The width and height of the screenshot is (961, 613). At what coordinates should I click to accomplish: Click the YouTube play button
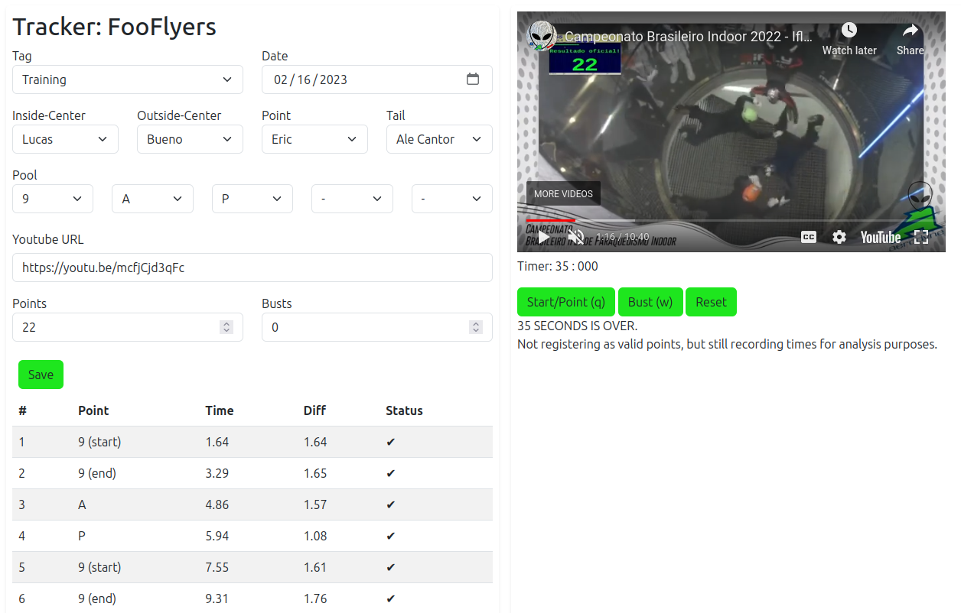point(543,237)
